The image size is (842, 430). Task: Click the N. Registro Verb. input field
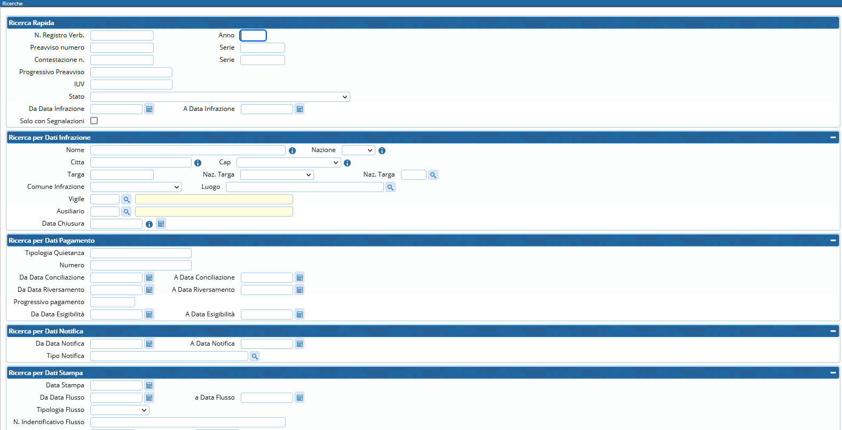pyautogui.click(x=122, y=36)
